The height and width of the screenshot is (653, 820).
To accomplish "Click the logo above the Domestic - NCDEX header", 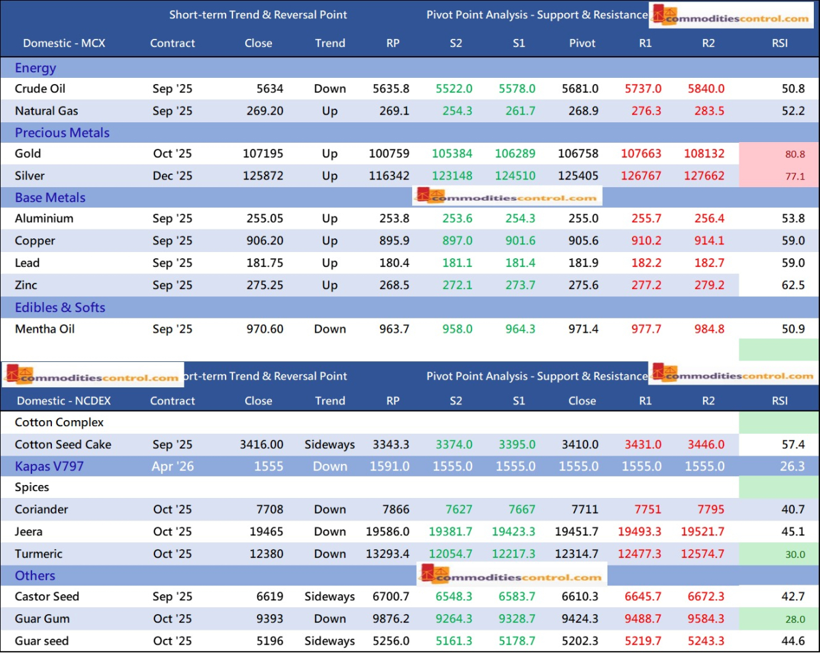I will pyautogui.click(x=92, y=376).
